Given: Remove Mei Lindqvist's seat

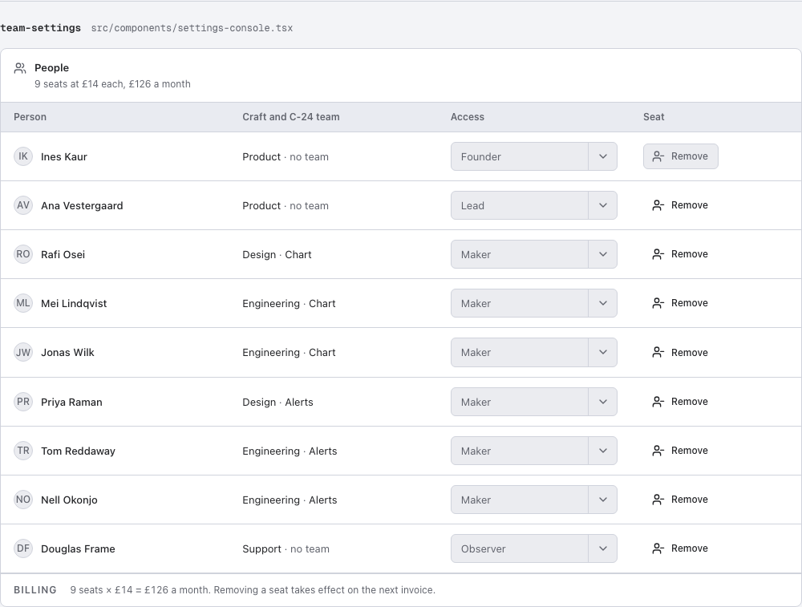Looking at the screenshot, I should point(681,303).
